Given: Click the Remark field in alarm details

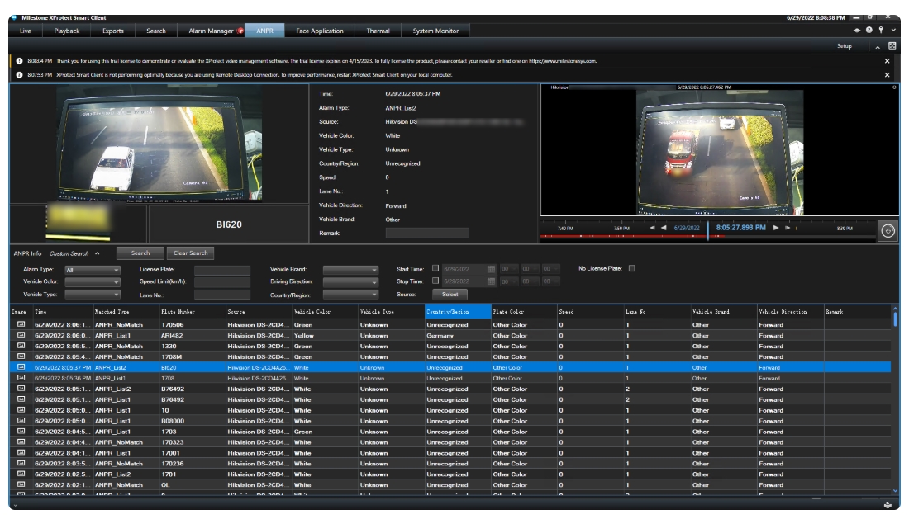Looking at the screenshot, I should coord(427,233).
